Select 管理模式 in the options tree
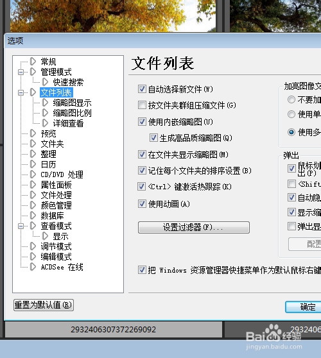321x358 pixels. coord(56,72)
